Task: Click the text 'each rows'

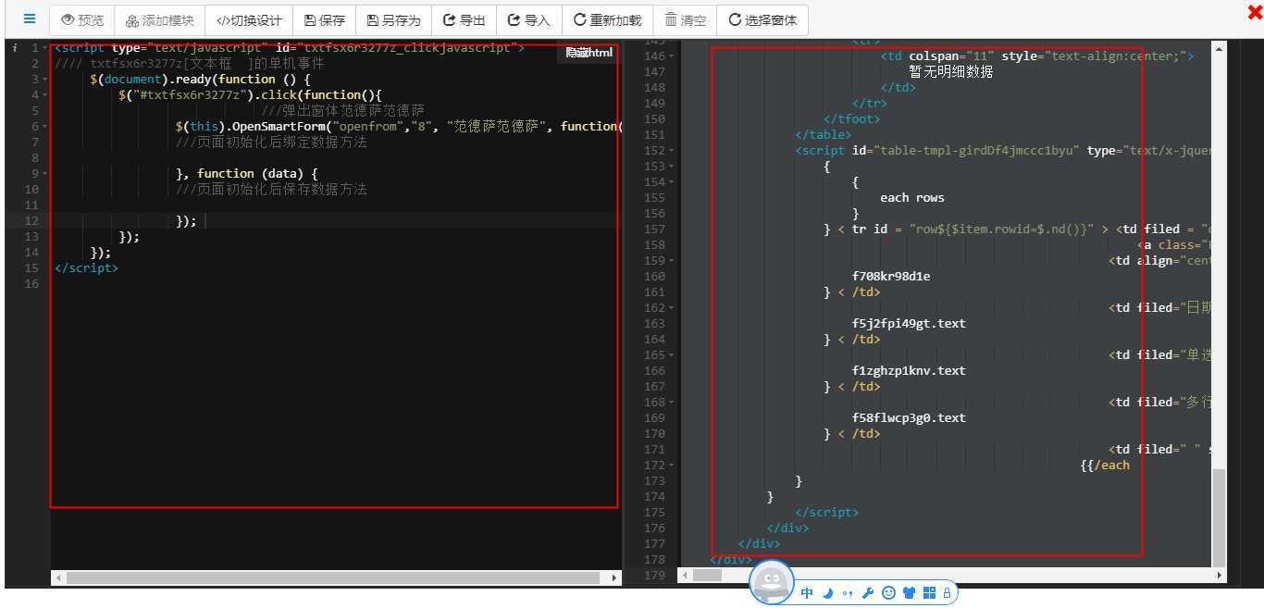Action: coord(912,198)
